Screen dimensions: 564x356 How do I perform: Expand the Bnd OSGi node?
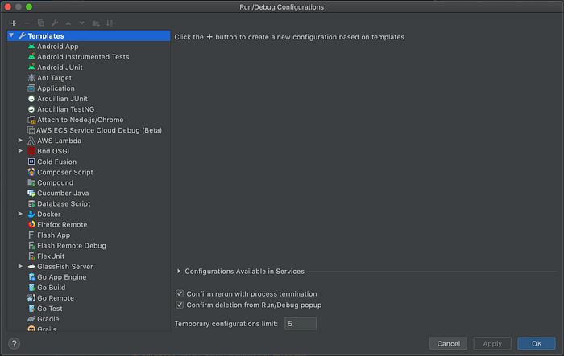point(20,151)
